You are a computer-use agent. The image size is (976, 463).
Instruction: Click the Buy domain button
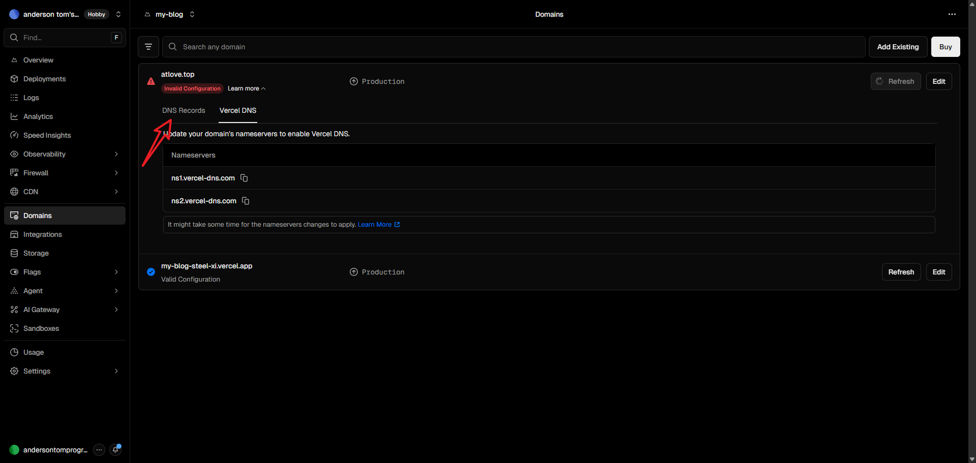click(945, 47)
